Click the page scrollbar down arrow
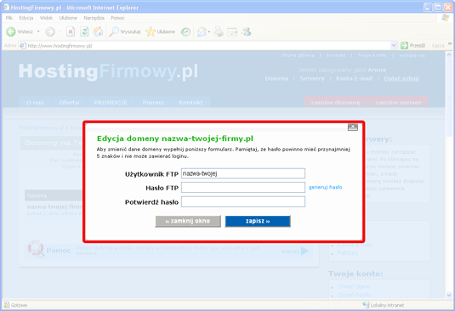The image size is (455, 311). coord(448,295)
